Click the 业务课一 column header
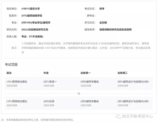 pyautogui.click(x=85, y=73)
